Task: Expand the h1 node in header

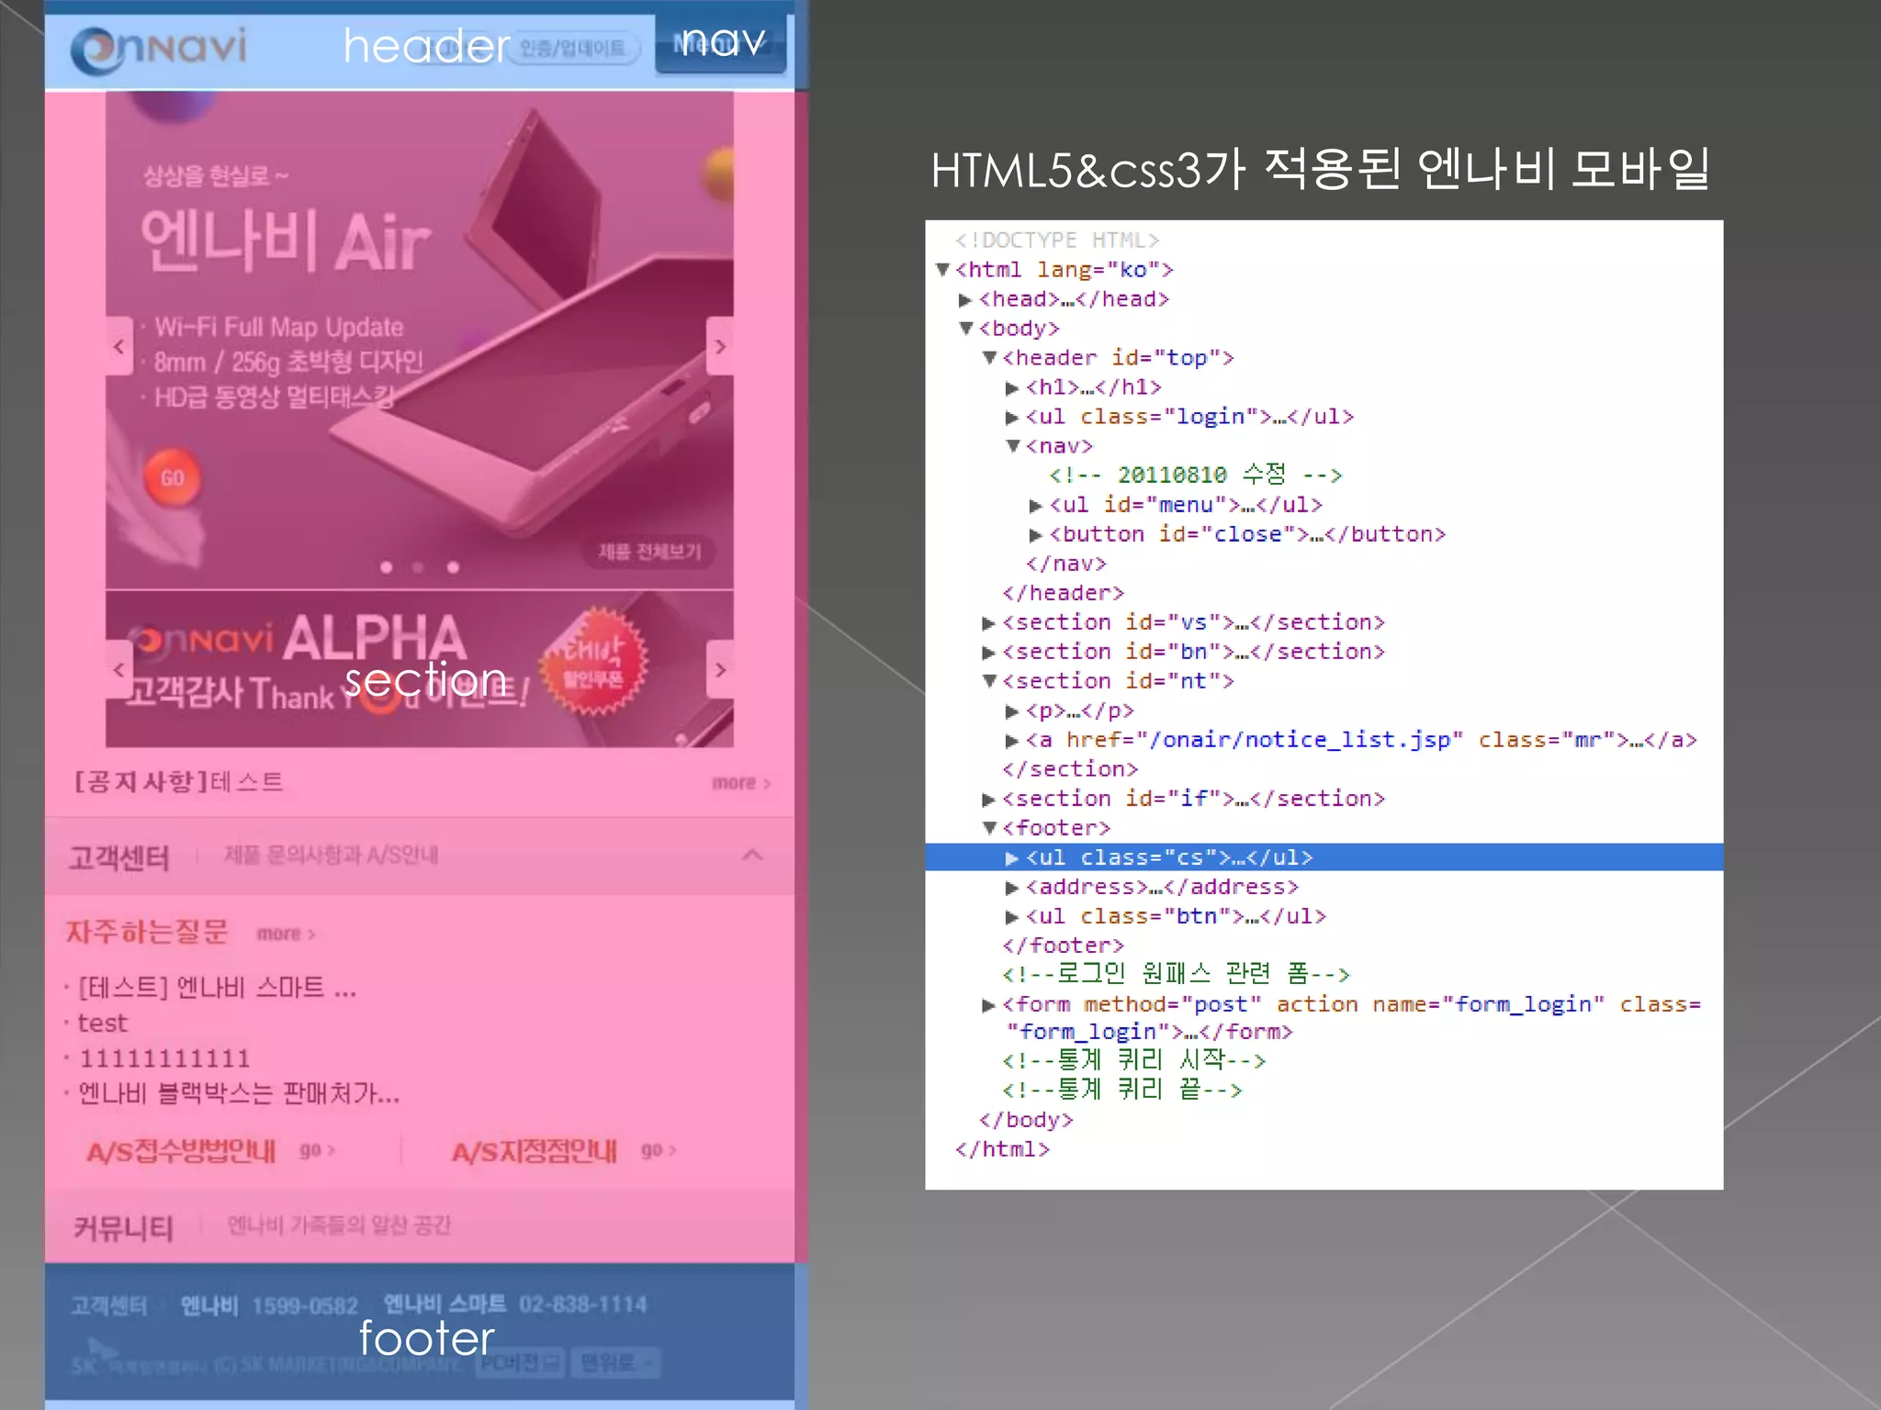Action: pos(1012,388)
